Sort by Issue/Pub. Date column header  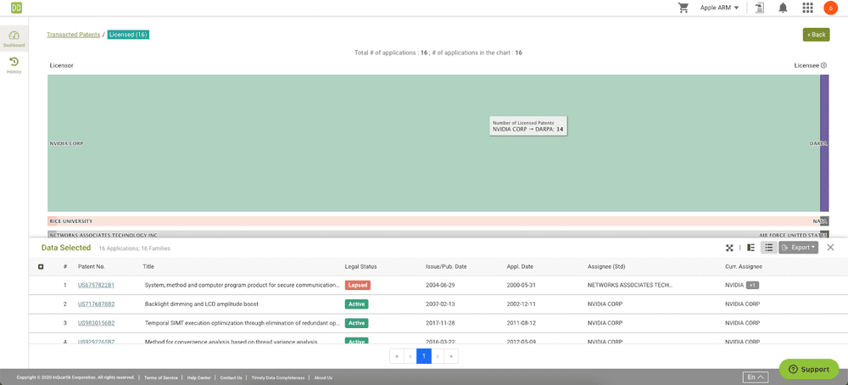[x=446, y=266]
